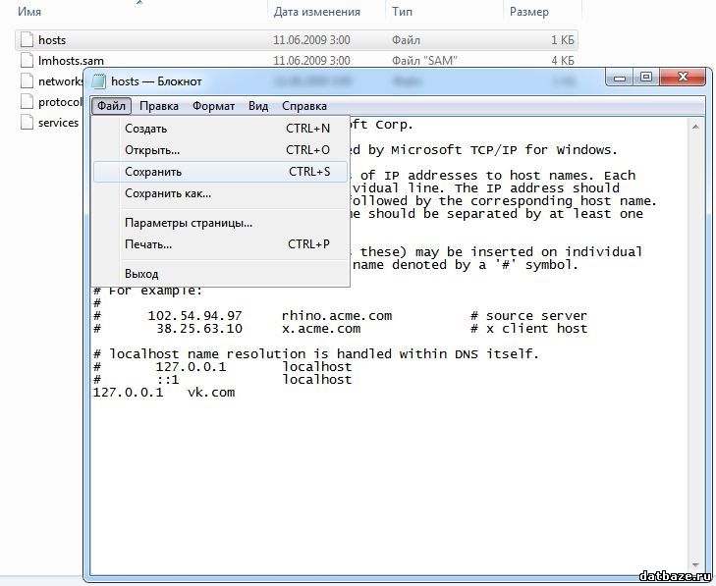Click Выход to exit Notepad
The image size is (716, 586).
[x=141, y=274]
